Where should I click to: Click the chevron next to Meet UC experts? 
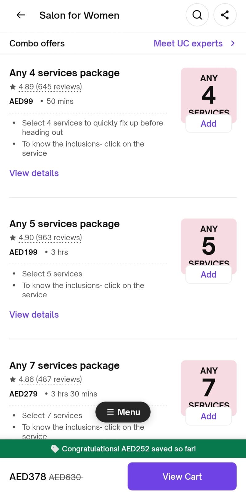click(233, 43)
